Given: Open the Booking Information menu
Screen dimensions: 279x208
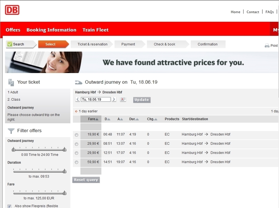Looking at the screenshot, I should 51,30.
